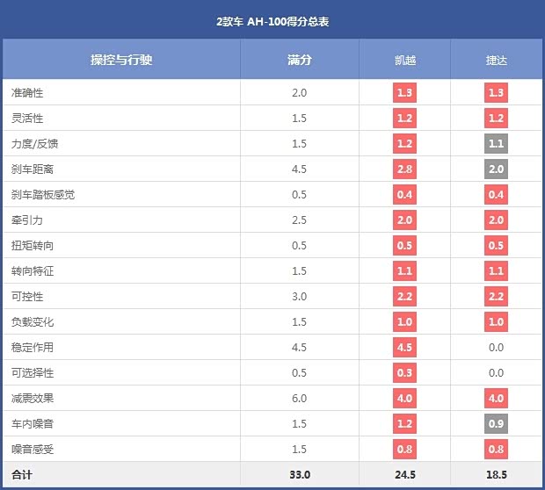Select the 减震效果 row label
The image size is (545, 490).
[33, 399]
